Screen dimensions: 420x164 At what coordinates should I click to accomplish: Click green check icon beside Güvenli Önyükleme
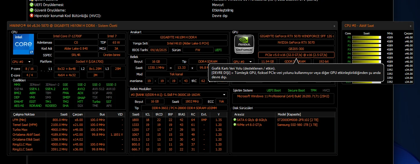[x=32, y=10]
